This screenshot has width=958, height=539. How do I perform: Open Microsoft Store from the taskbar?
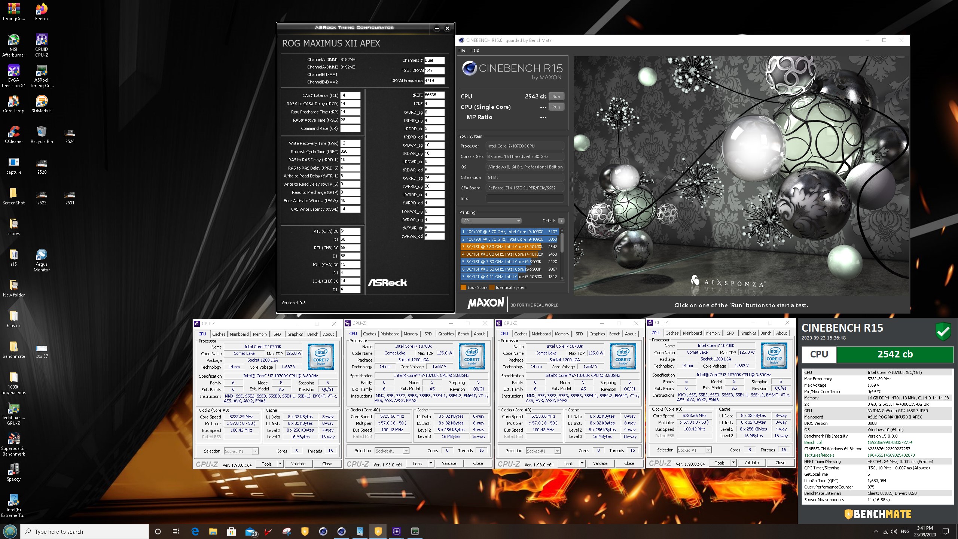[231, 531]
